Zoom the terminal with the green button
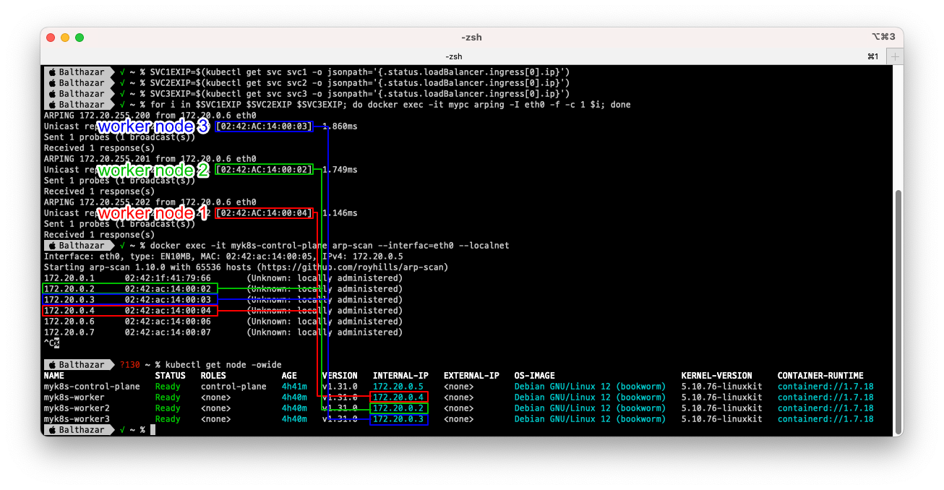This screenshot has height=490, width=944. [80, 38]
